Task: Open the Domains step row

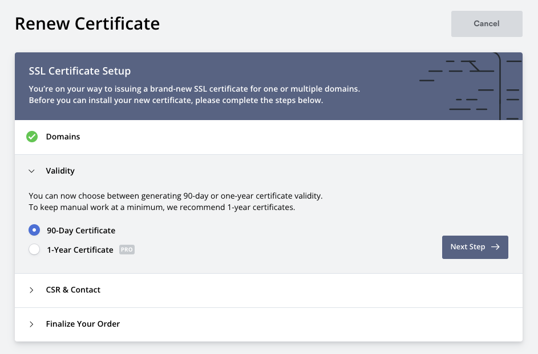Action: 63,137
